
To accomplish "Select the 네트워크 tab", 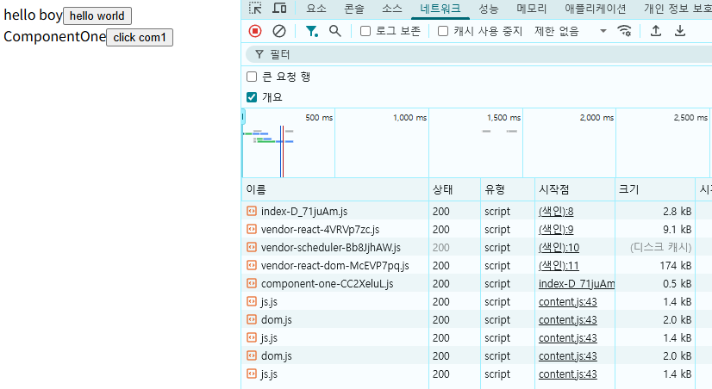I will 440,9.
